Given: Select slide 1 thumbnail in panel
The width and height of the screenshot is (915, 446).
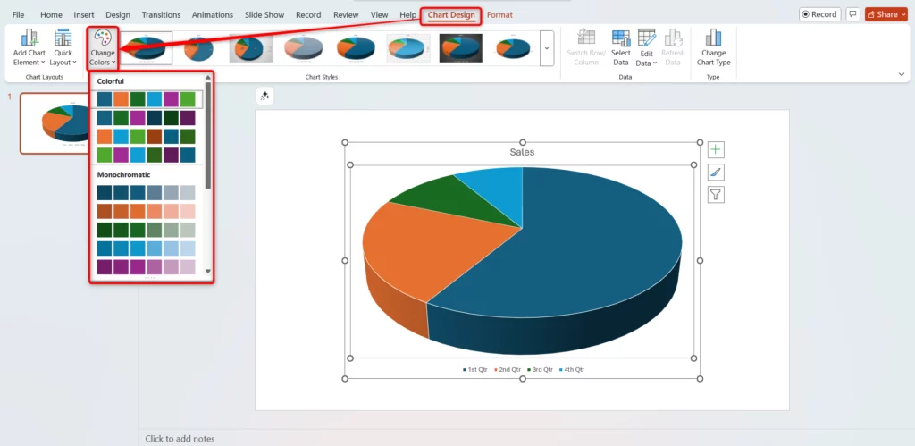Looking at the screenshot, I should (x=76, y=123).
